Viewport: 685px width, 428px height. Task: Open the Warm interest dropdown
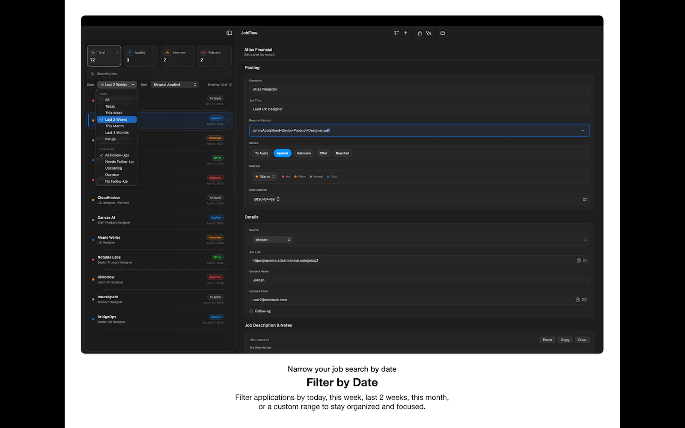point(265,177)
